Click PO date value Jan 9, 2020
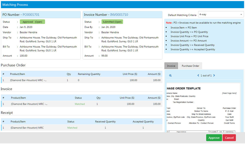The height and width of the screenshot is (144, 245). tap(26, 27)
